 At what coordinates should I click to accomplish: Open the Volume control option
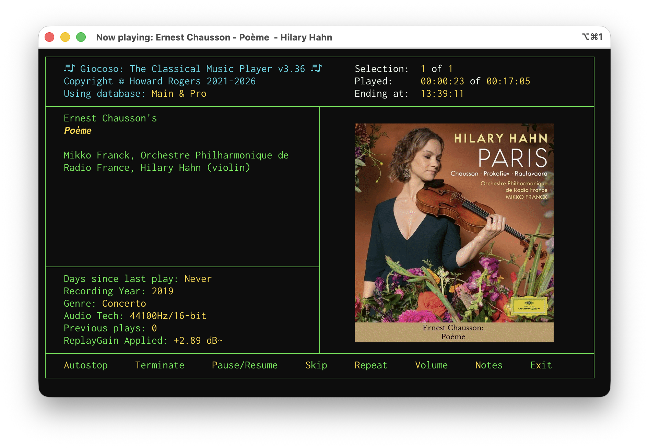pos(431,365)
